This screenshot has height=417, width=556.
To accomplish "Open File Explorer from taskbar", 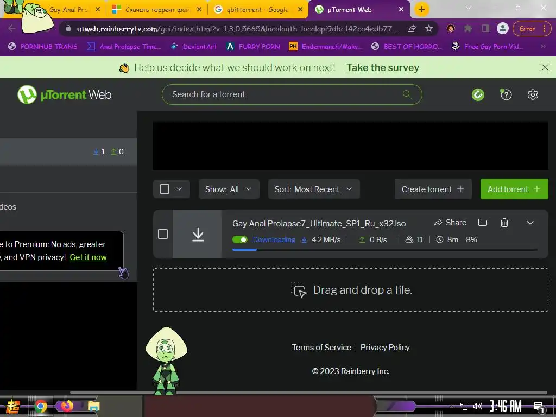I will [x=93, y=406].
